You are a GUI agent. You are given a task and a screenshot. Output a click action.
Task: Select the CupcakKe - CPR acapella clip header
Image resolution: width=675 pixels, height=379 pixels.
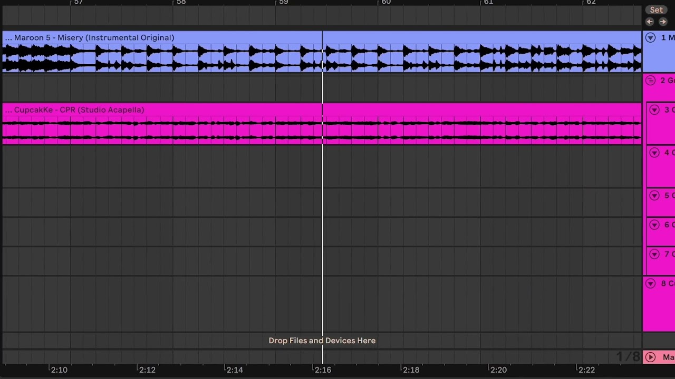click(322, 109)
